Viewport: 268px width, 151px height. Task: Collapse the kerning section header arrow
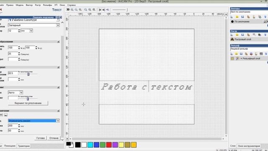pyautogui.click(x=58, y=87)
